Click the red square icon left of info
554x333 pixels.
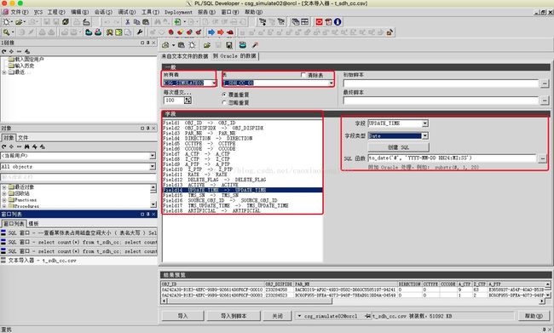[x=319, y=22]
